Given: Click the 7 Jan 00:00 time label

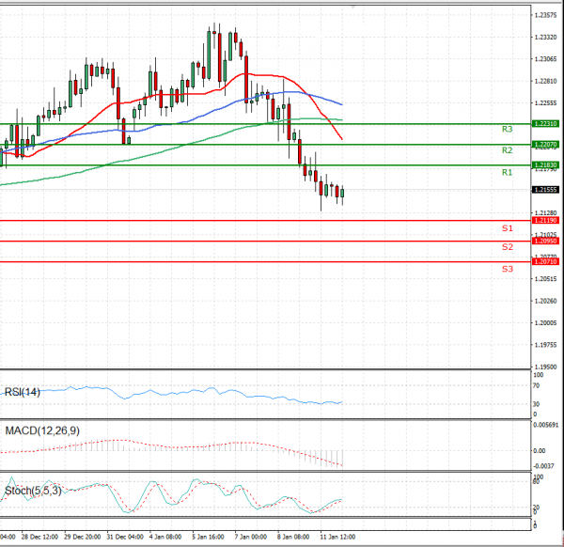Looking at the screenshot, I should pyautogui.click(x=251, y=537).
